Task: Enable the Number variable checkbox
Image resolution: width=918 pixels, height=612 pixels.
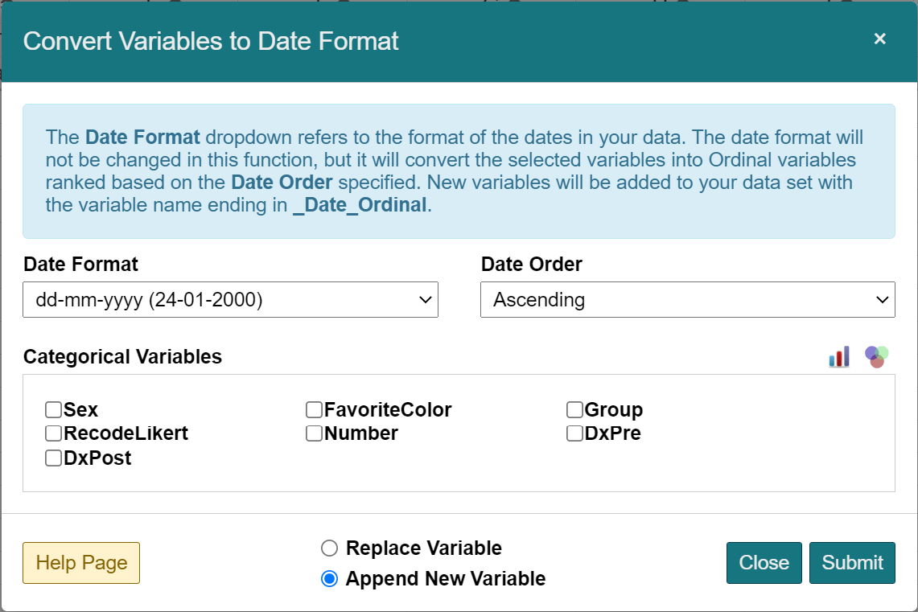Action: 315,433
